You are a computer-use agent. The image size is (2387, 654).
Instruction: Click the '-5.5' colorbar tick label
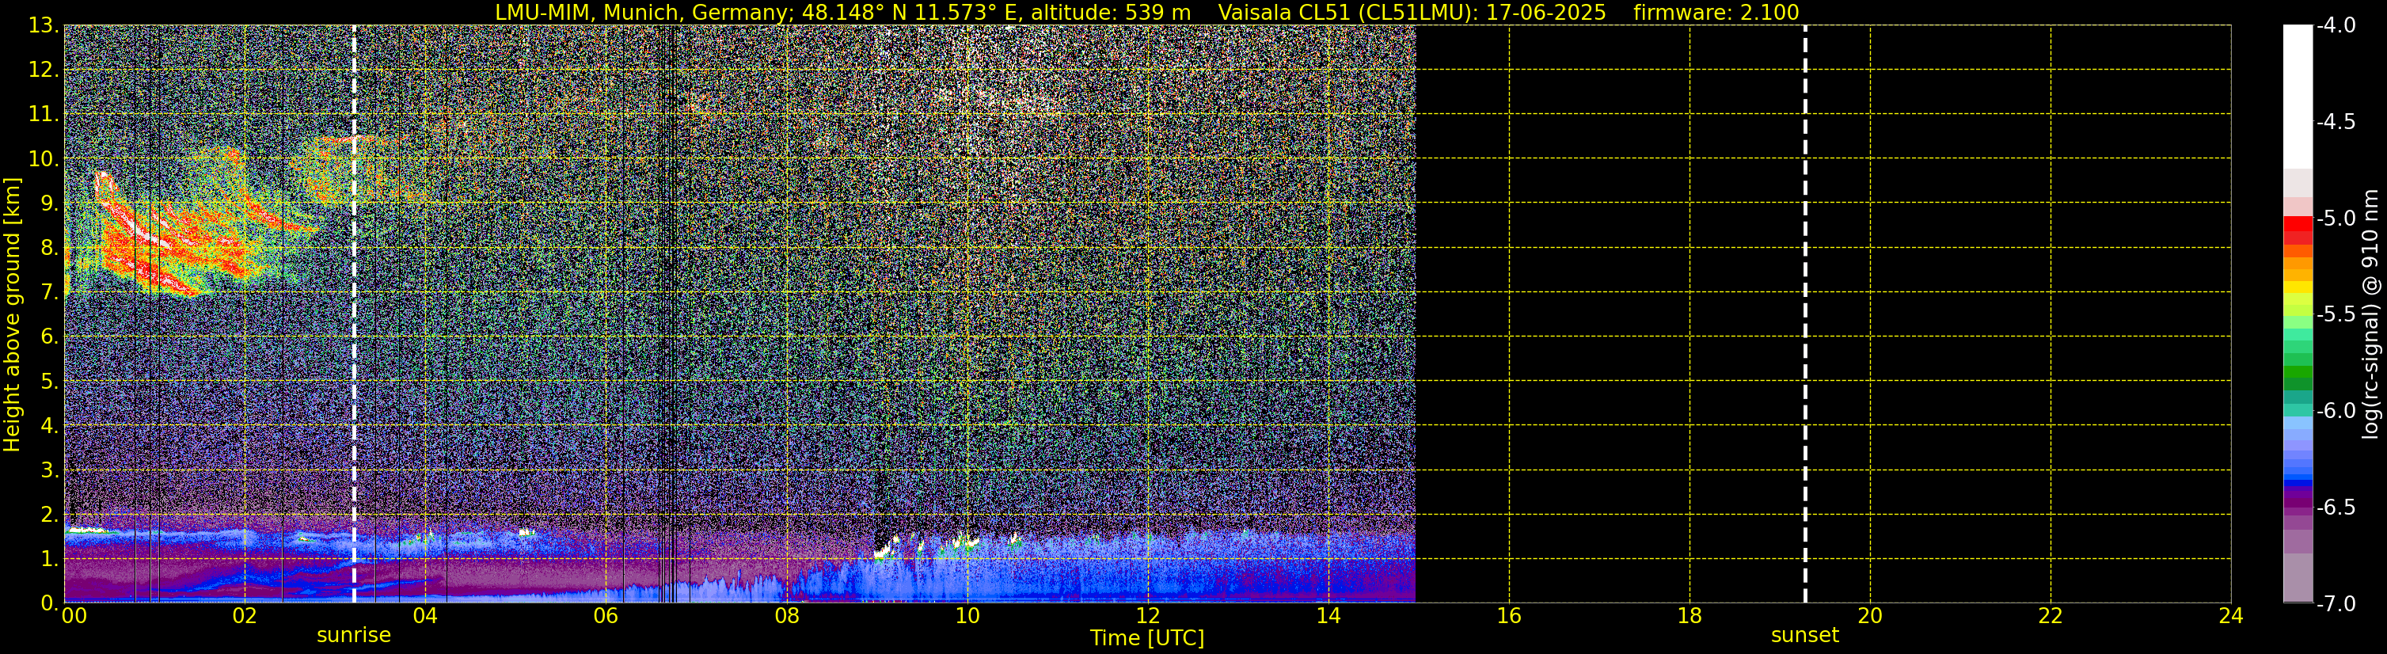click(2335, 315)
